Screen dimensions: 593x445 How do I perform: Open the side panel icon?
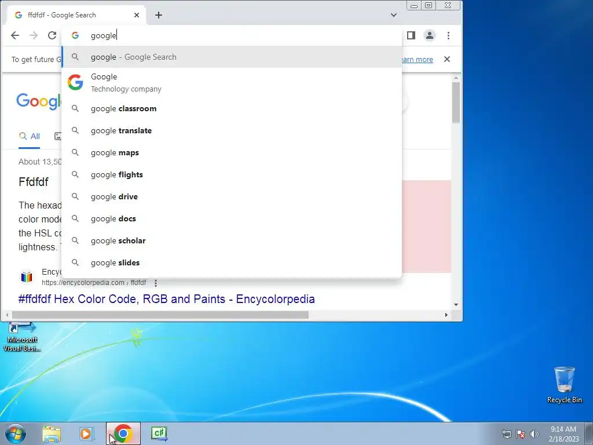pyautogui.click(x=411, y=35)
